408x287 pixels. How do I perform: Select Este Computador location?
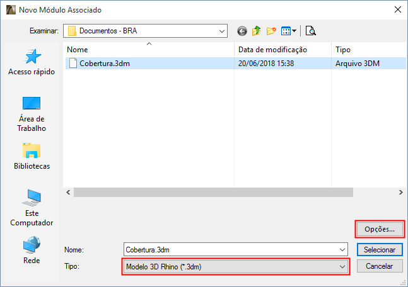(32, 208)
